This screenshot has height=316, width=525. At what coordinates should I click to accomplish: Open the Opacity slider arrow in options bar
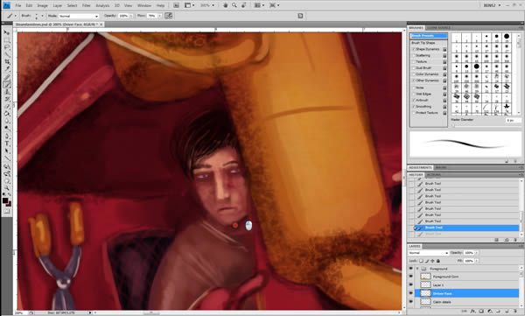coord(131,16)
